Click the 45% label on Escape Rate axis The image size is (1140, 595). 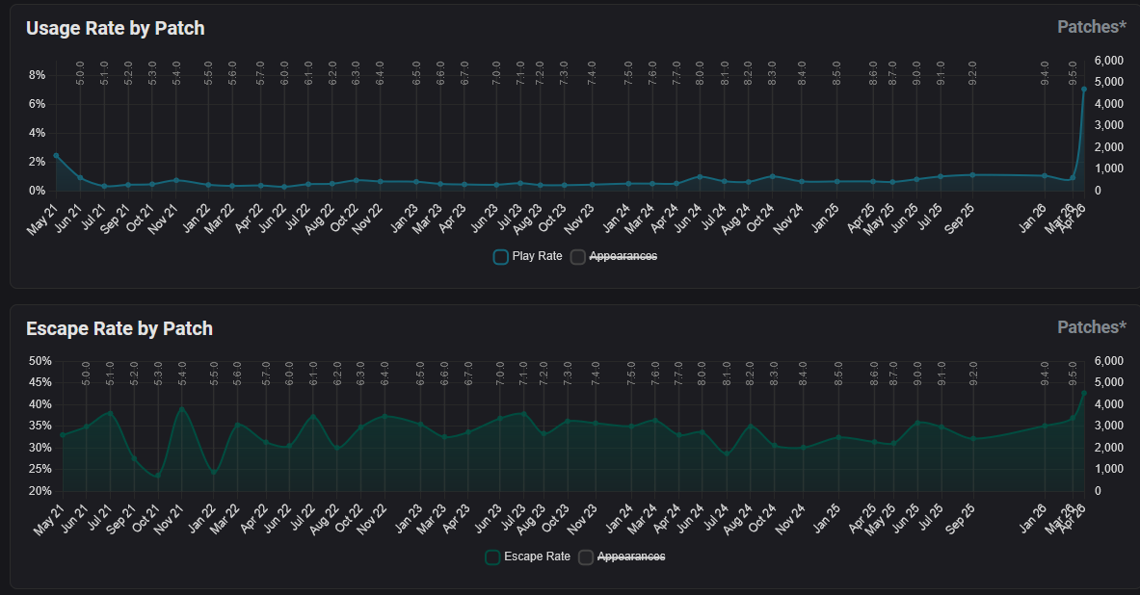[40, 382]
